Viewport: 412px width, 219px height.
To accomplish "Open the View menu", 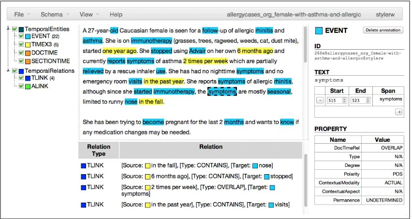I will [89, 14].
